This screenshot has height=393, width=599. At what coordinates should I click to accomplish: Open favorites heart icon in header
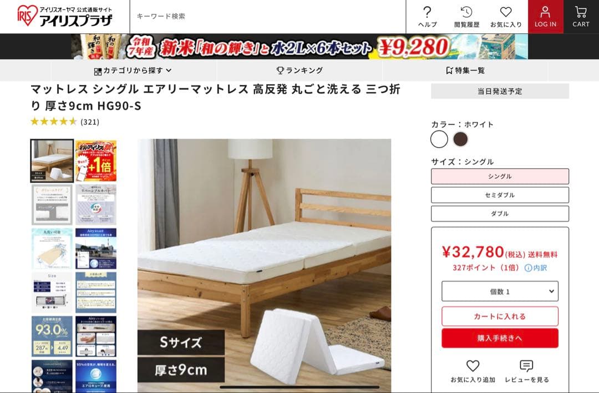(506, 12)
